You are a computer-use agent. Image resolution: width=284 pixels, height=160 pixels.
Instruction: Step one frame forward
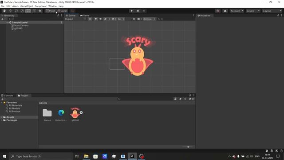coord(144,11)
